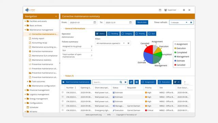The width and height of the screenshot is (218, 123).
Task: Click Copyright Tecnoteca srl link
Action: tap(126, 115)
